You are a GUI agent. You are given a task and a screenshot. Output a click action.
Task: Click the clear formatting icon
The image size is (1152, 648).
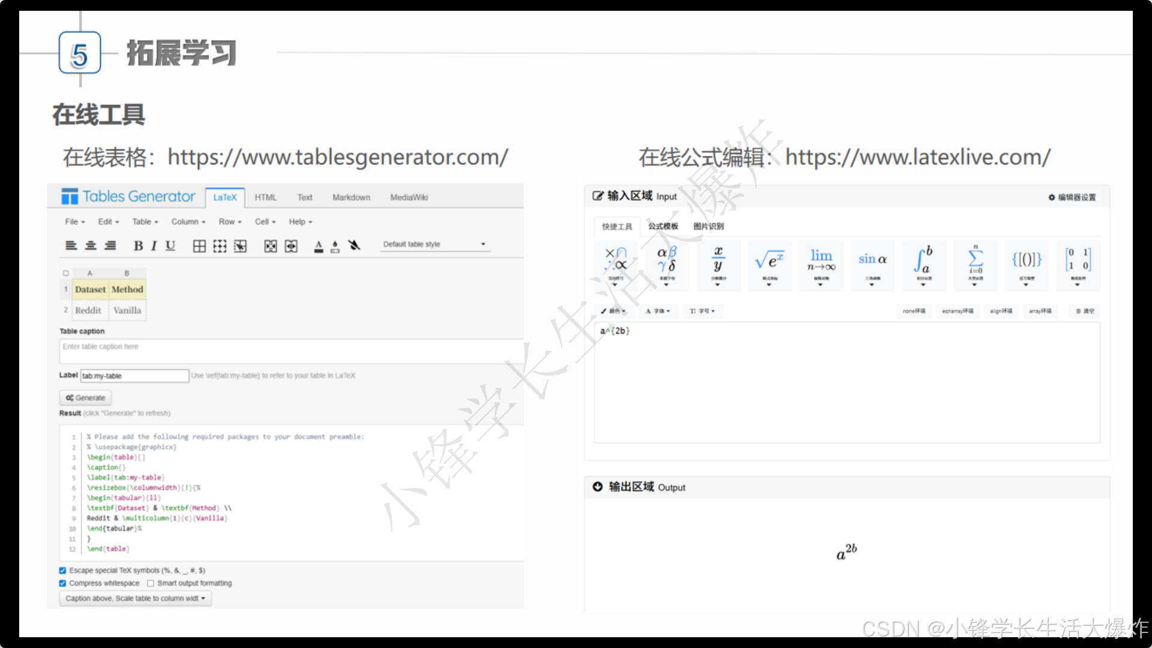354,245
